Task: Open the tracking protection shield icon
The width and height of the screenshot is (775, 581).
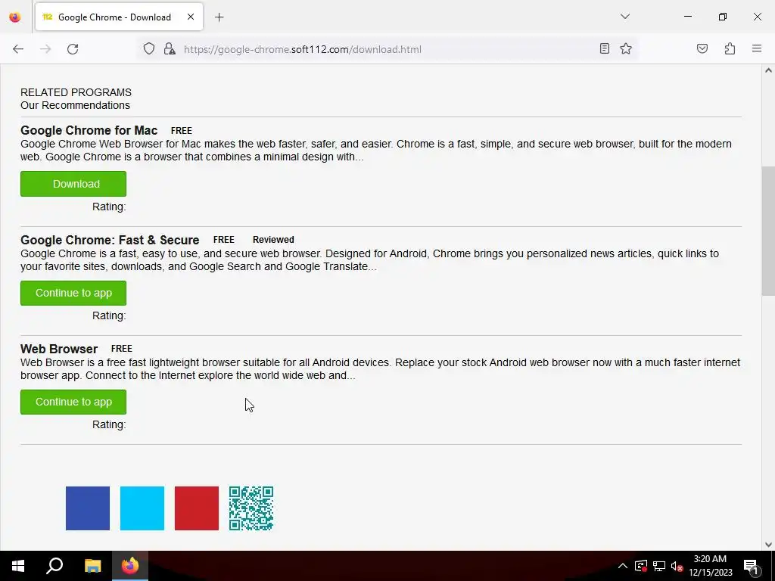Action: [x=149, y=49]
